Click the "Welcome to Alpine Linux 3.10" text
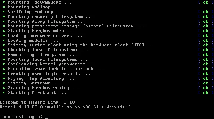This screenshot has height=119, width=214. click(x=37, y=102)
